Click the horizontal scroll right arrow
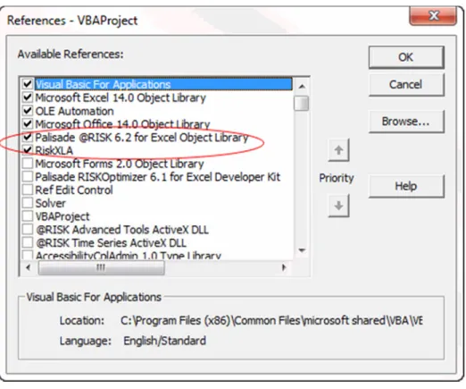466x389 pixels. point(284,267)
